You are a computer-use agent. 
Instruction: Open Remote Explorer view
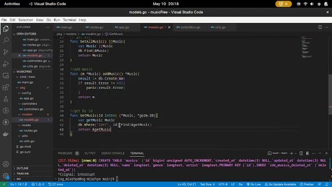(6, 75)
